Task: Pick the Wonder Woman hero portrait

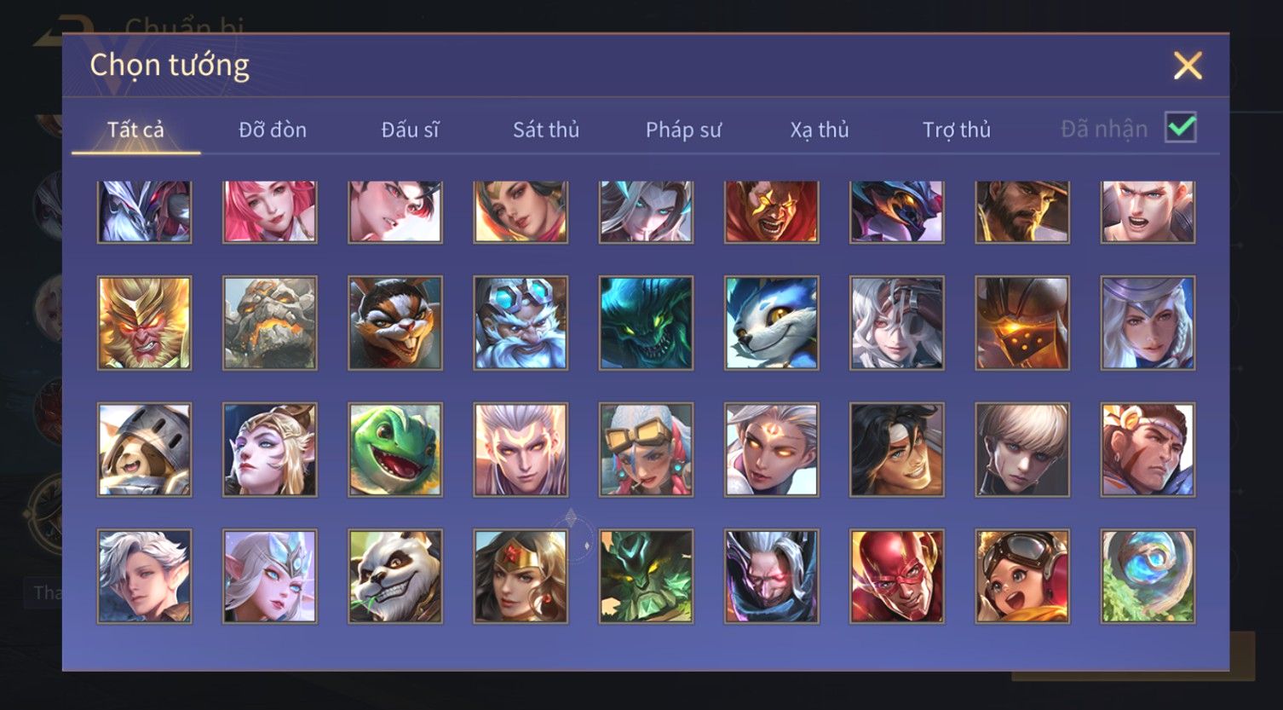Action: (521, 576)
